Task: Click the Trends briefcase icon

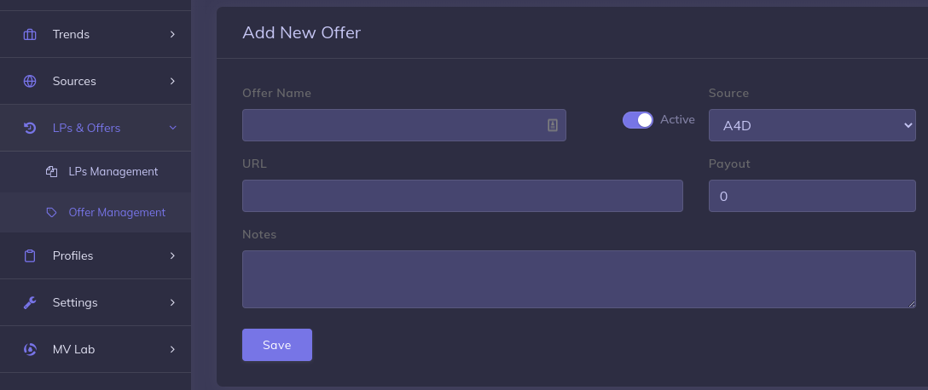Action: 30,35
